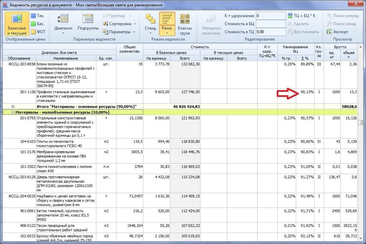Image resolution: width=366 pixels, height=244 pixels.
Task: Toggle the Тек. current prices option
Action: (38, 16)
